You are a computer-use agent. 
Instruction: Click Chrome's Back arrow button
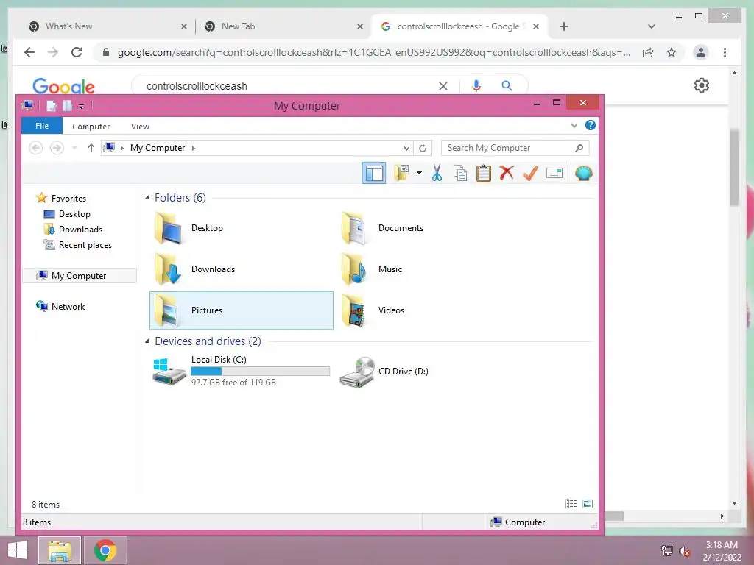(x=29, y=52)
